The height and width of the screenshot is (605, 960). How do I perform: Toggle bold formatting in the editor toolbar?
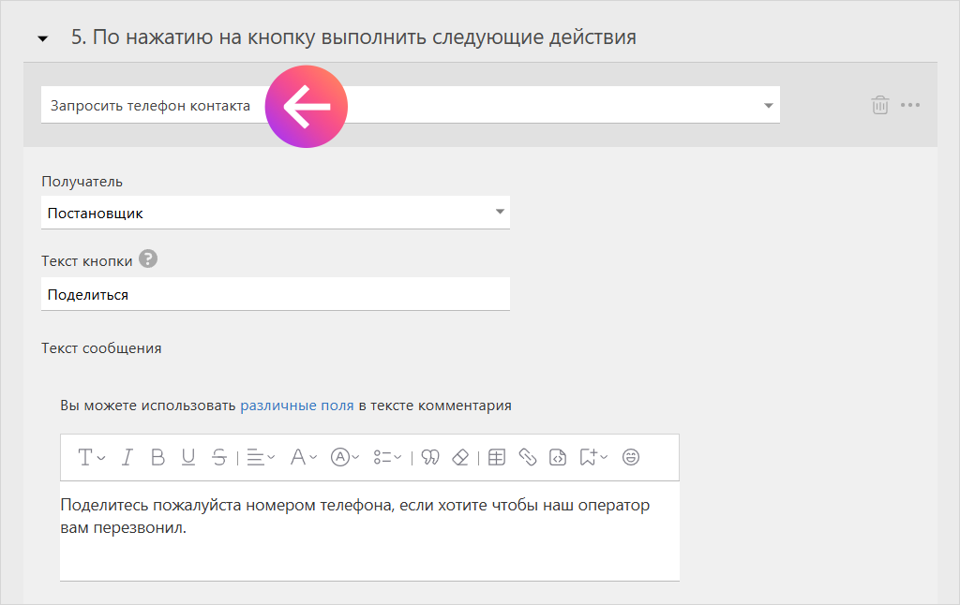pyautogui.click(x=157, y=457)
